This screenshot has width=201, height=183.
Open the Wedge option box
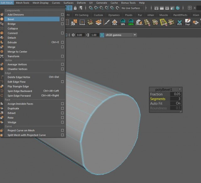(x=62, y=122)
